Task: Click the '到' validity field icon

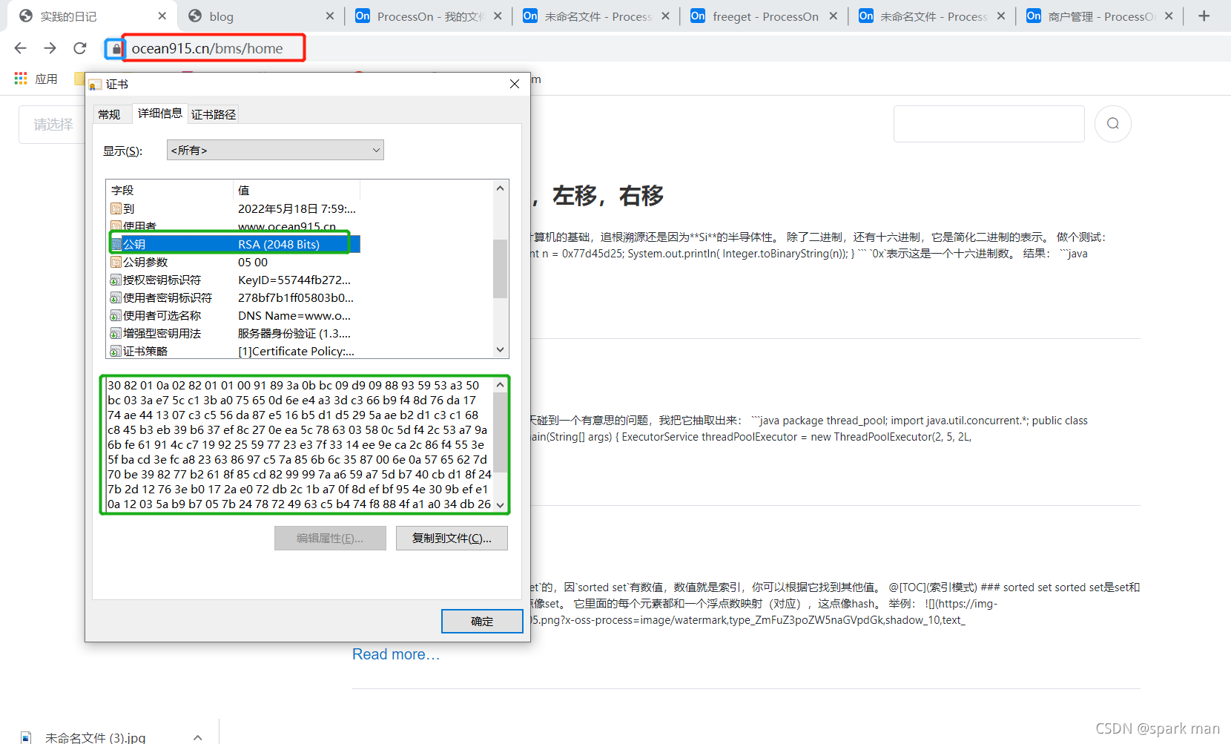Action: click(x=116, y=208)
